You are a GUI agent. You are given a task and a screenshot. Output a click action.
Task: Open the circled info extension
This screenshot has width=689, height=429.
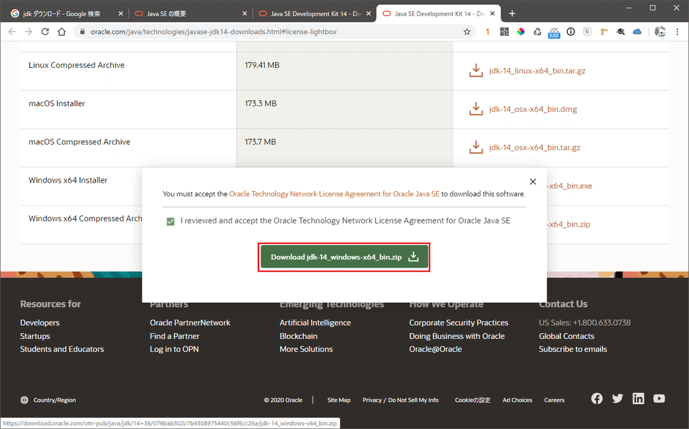click(x=571, y=32)
